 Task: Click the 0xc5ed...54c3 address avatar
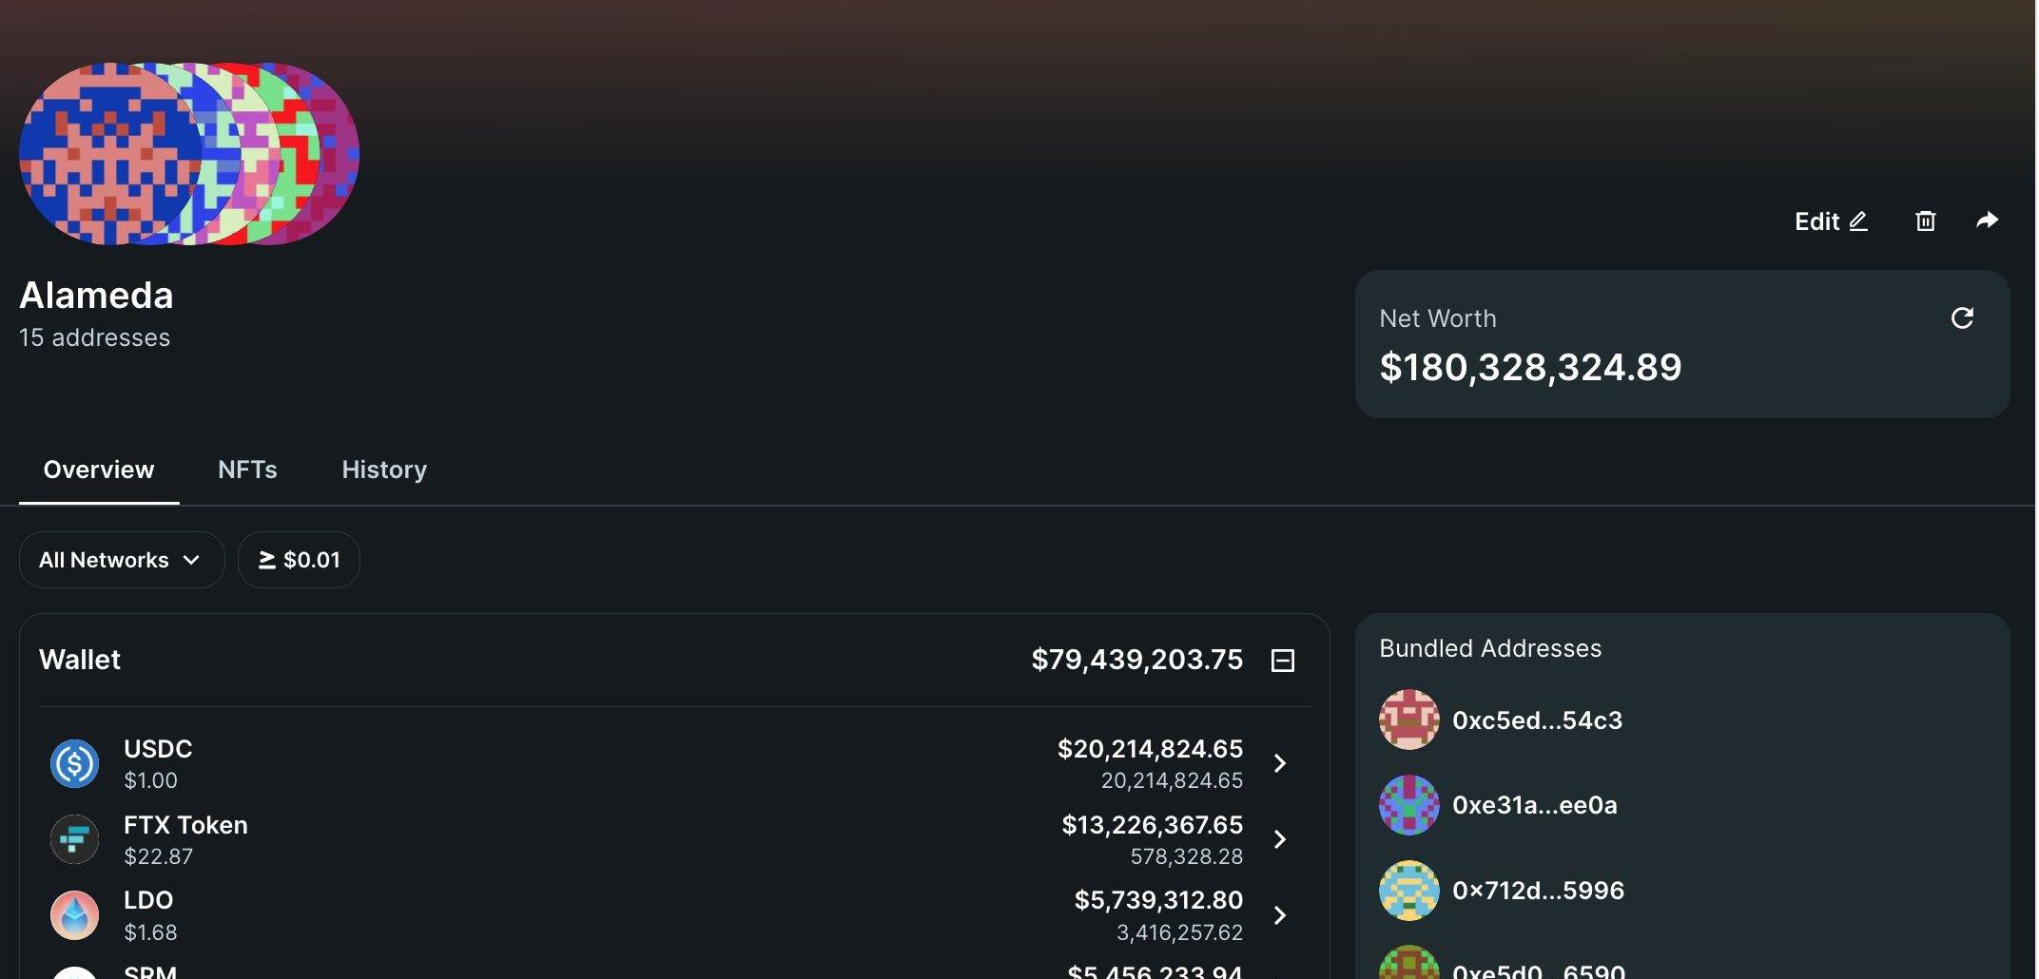tap(1408, 720)
